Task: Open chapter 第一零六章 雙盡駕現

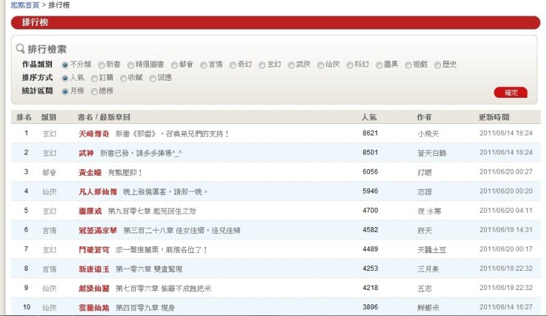Action: point(149,269)
